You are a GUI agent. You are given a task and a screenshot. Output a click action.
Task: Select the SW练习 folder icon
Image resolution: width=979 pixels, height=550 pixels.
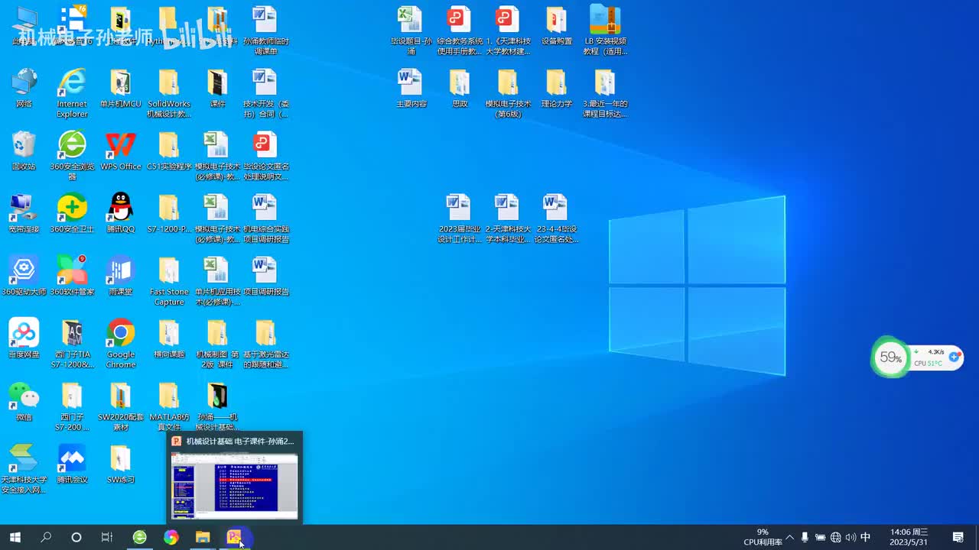(x=121, y=464)
